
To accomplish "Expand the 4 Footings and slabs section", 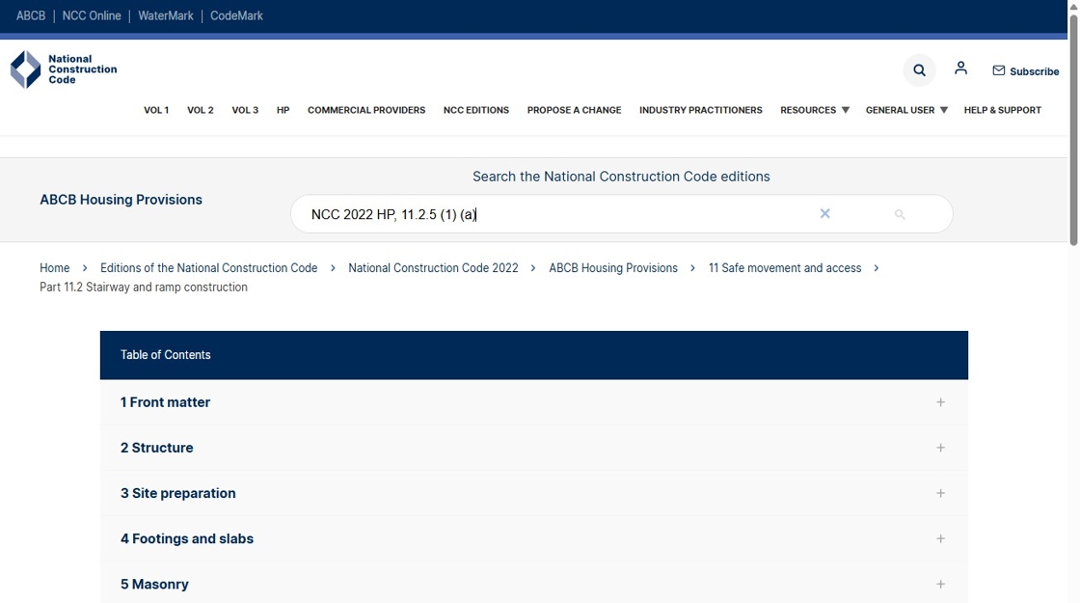I will (534, 539).
